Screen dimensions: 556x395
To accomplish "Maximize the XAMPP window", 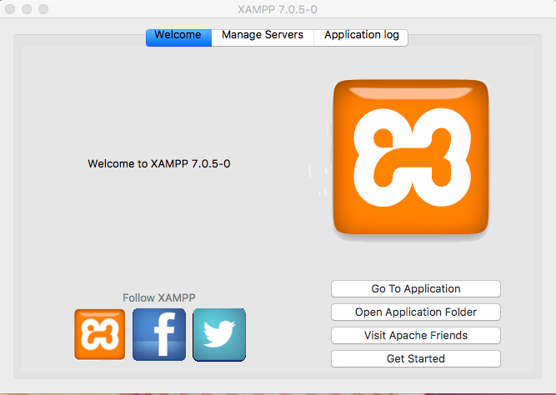I will [x=43, y=9].
